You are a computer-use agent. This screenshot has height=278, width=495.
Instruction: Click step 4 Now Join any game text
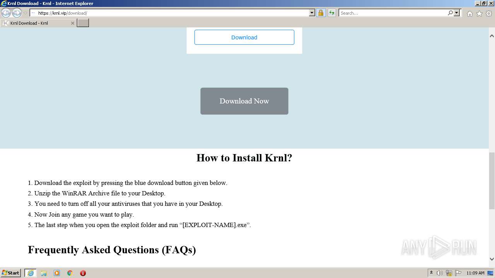[84, 215]
